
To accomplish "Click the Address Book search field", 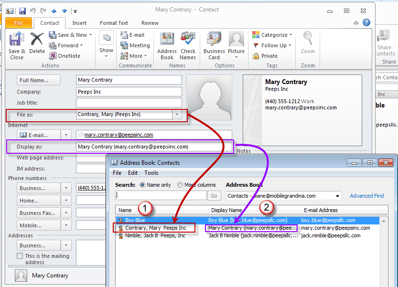I will click(161, 196).
